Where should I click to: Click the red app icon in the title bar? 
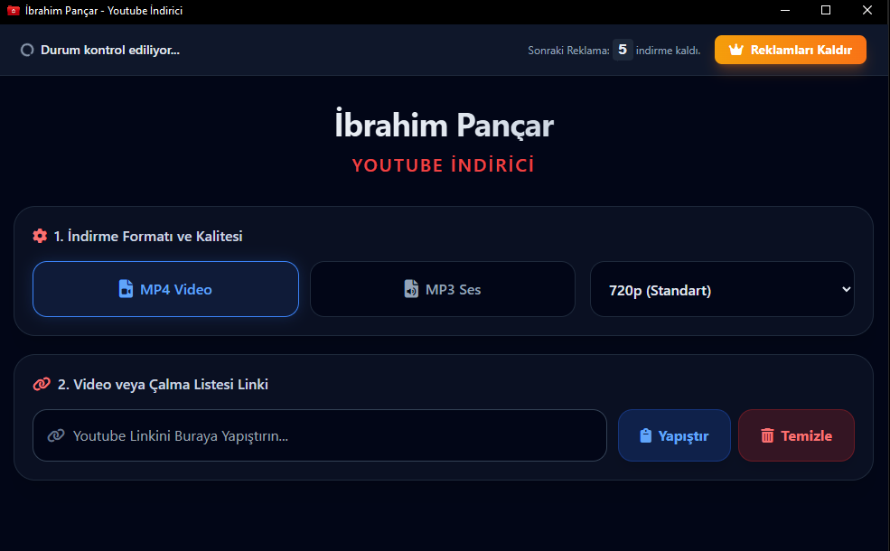pos(12,10)
